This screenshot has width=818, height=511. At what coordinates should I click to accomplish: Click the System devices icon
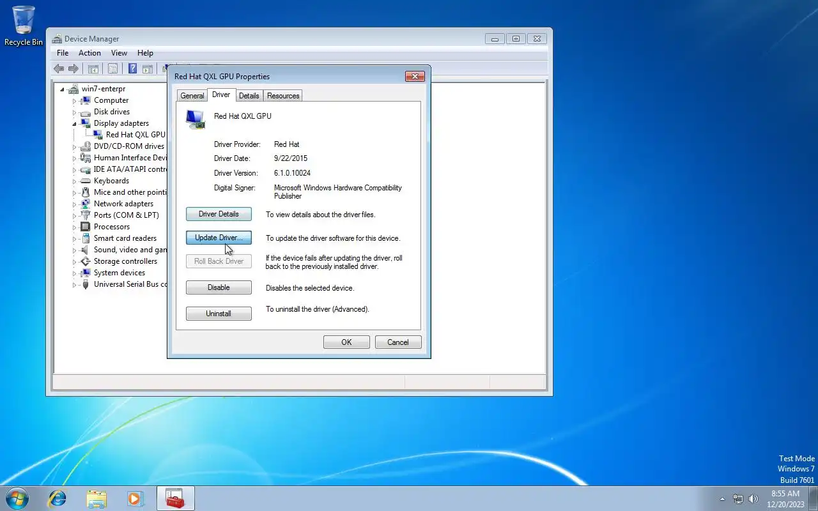click(x=86, y=273)
